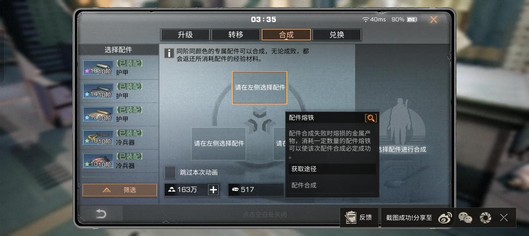
Task: Click the magnifier icon in 配件熔铁 tooltip
Action: [371, 118]
